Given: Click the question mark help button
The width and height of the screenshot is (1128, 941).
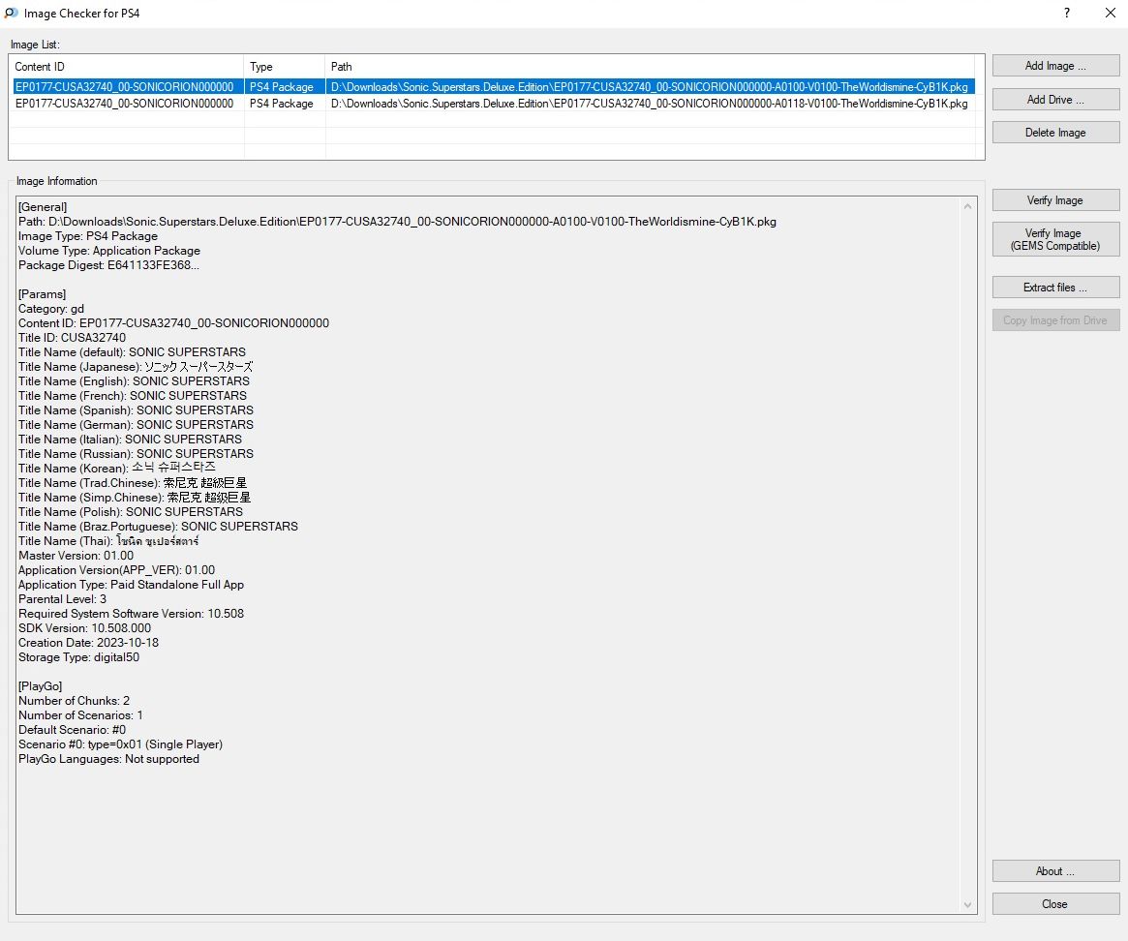Looking at the screenshot, I should click(x=1067, y=13).
